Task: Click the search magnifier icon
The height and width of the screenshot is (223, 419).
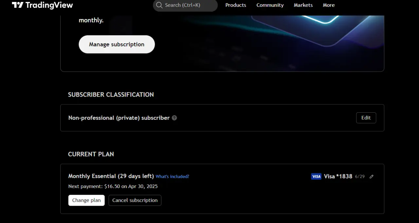Action: click(159, 5)
